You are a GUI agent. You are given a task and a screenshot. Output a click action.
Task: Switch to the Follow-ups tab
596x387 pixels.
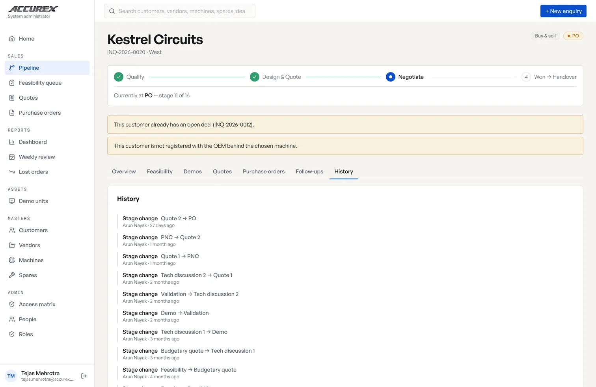309,171
